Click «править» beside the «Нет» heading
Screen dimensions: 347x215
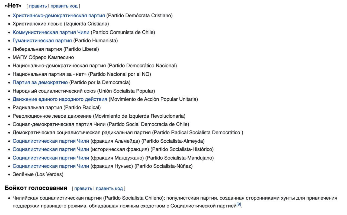coord(38,6)
